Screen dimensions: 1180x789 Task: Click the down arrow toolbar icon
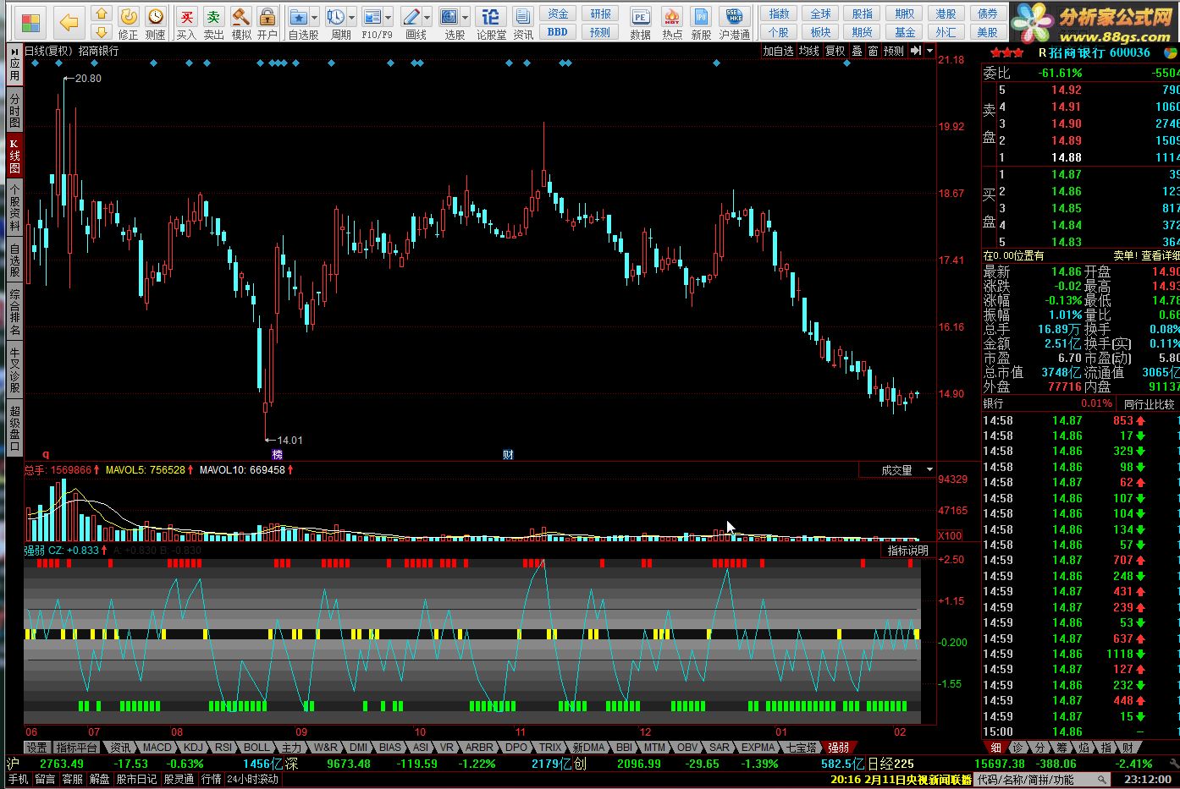click(102, 32)
